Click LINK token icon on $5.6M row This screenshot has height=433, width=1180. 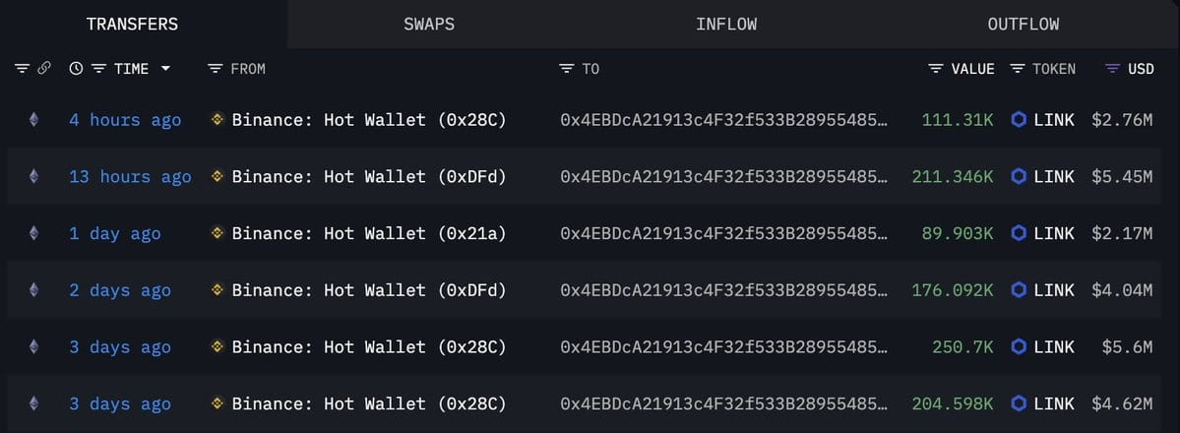pos(1019,346)
